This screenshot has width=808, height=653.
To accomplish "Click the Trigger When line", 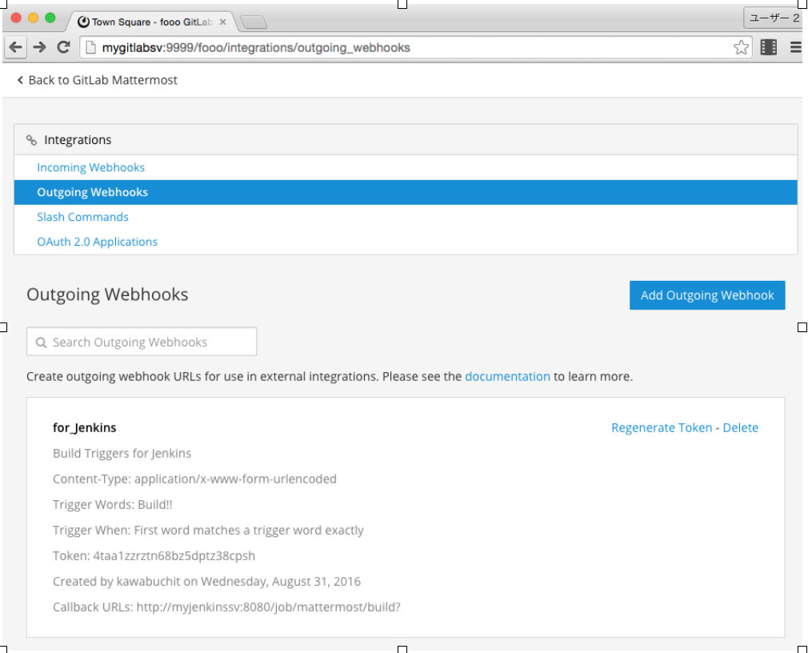I will coord(208,531).
